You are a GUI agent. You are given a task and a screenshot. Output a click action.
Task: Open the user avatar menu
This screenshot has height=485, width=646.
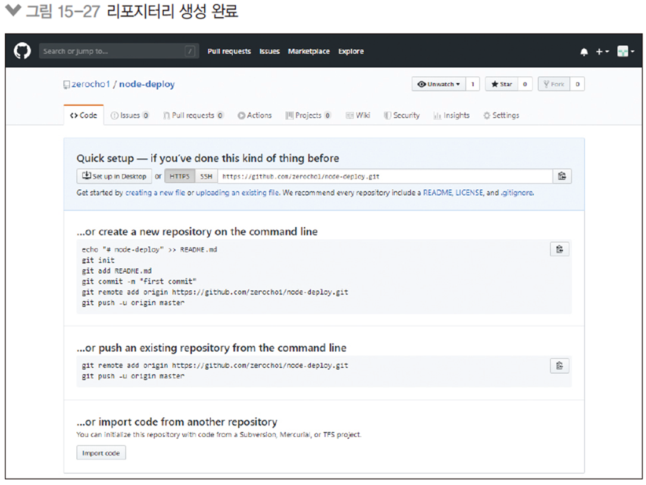point(625,51)
